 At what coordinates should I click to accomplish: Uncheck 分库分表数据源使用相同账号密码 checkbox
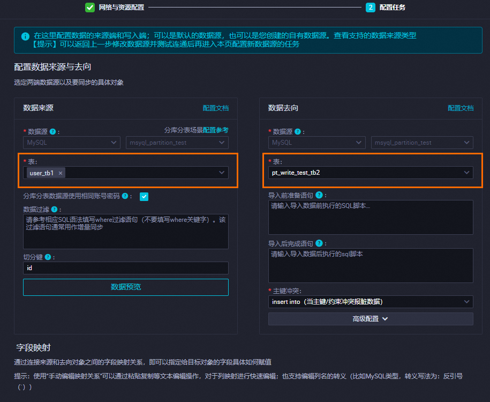[144, 197]
